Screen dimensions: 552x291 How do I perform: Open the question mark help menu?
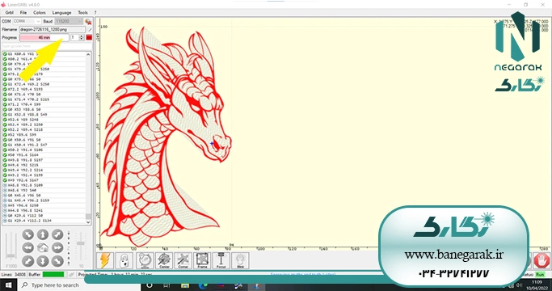click(95, 12)
